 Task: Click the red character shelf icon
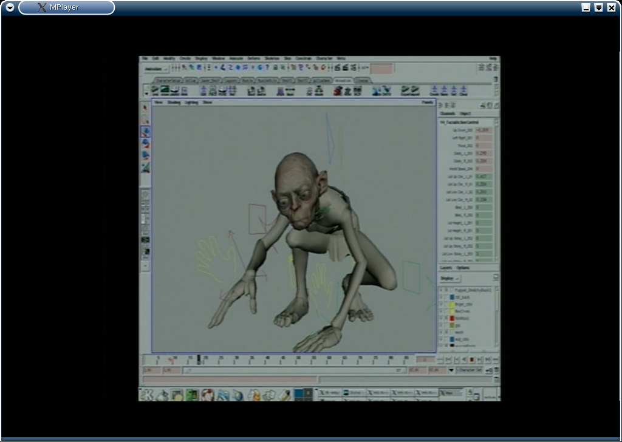point(338,91)
